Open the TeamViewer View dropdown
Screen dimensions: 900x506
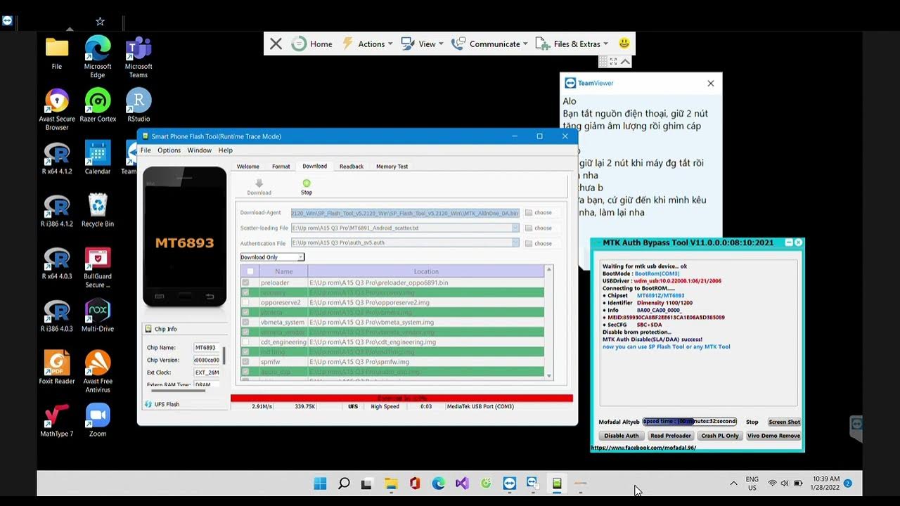click(x=423, y=44)
